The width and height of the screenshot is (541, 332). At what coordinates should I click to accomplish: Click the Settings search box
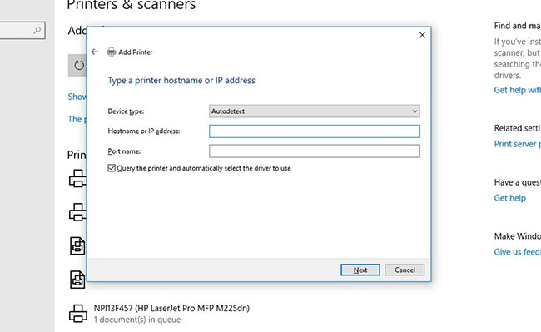22,30
